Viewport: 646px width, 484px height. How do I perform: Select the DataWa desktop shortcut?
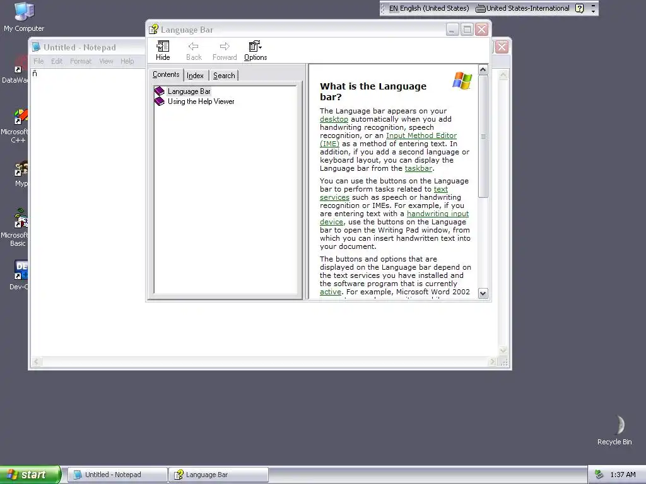click(x=15, y=71)
